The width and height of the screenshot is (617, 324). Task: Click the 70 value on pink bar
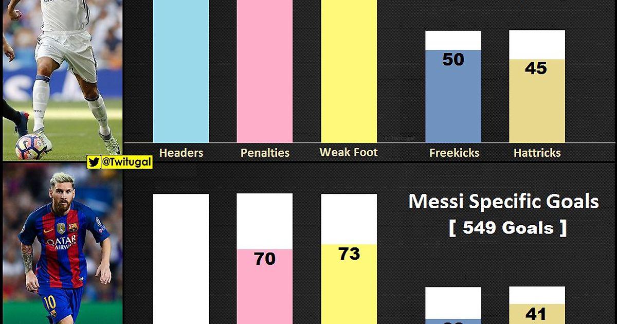pos(265,259)
